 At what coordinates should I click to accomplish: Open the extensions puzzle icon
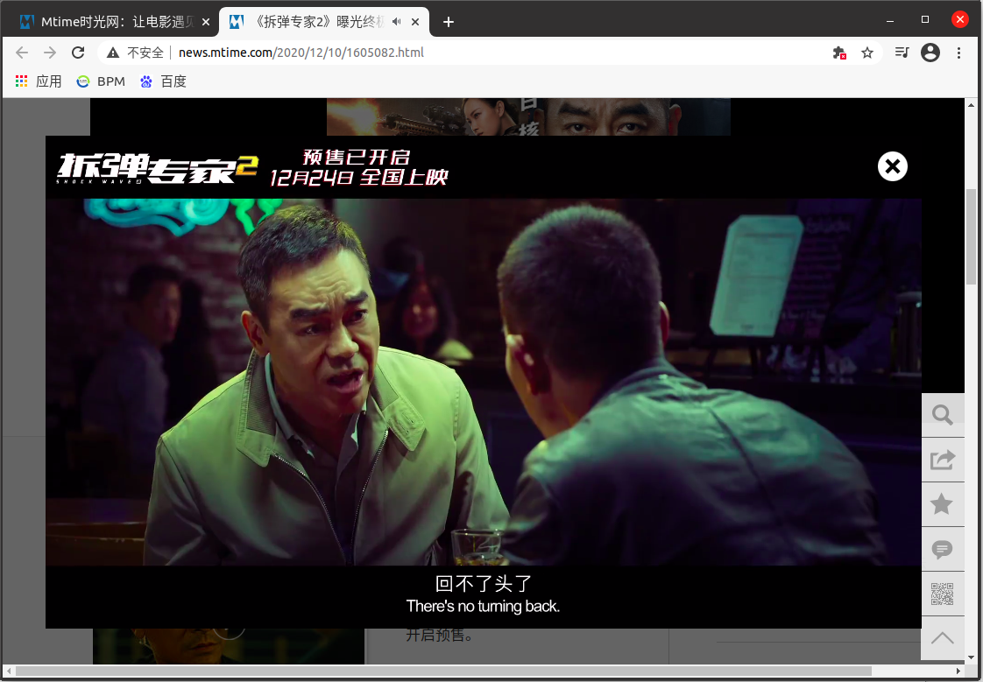pos(838,53)
